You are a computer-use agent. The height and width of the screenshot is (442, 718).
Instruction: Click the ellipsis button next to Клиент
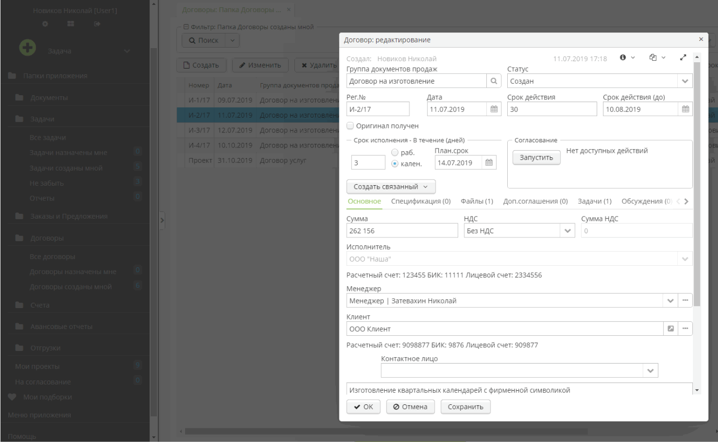pos(686,328)
